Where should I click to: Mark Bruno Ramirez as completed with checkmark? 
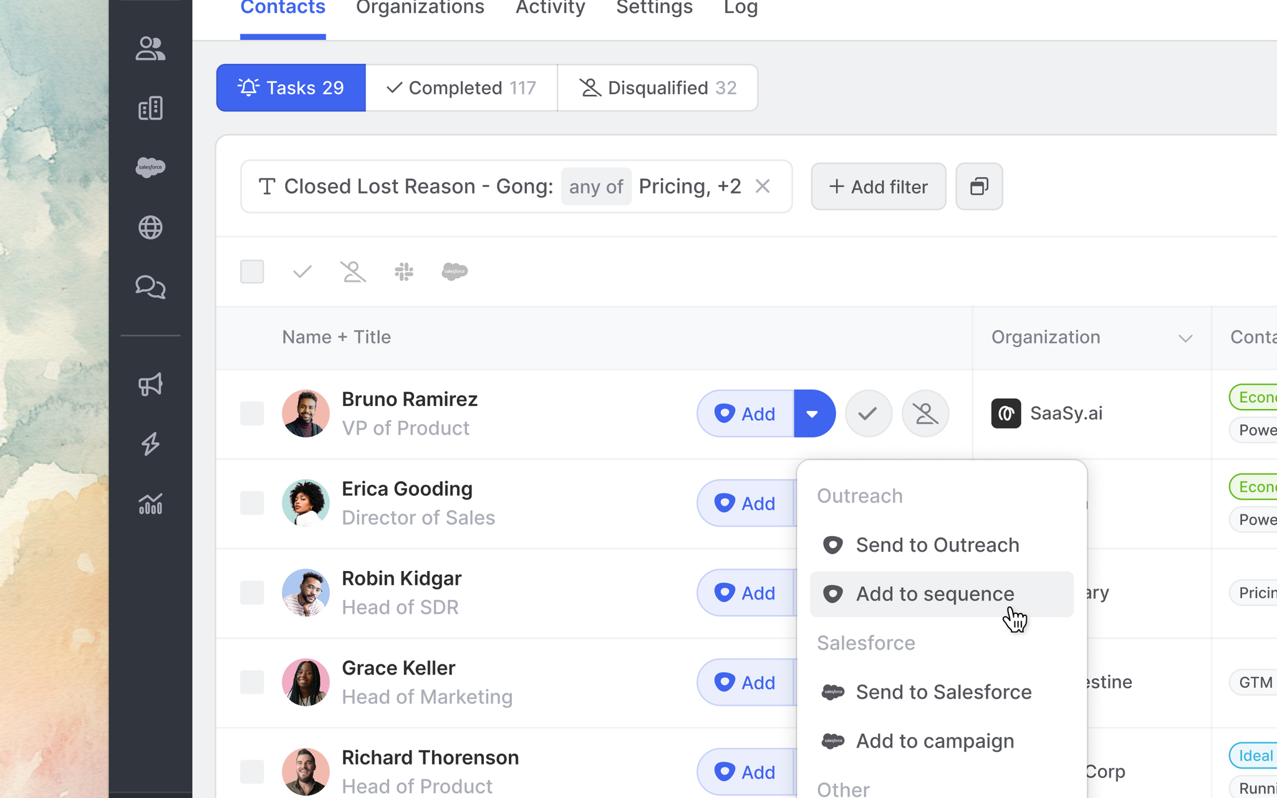click(x=868, y=413)
